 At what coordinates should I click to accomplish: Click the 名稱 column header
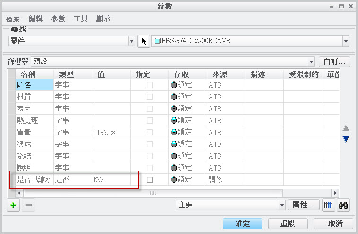click(35, 74)
